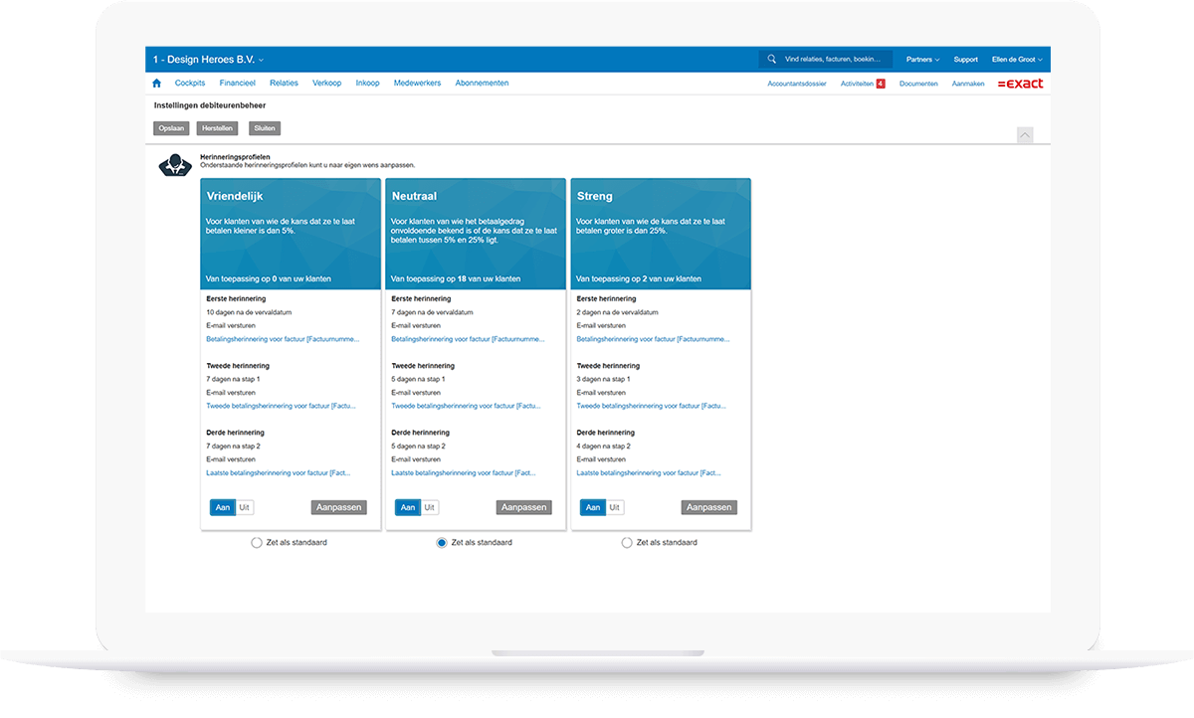Click "10 dagen na de vervaldatum" text

248,312
